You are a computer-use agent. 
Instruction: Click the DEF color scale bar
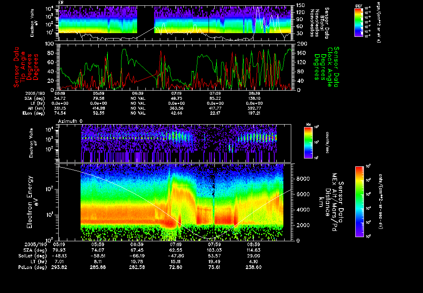tap(359, 22)
